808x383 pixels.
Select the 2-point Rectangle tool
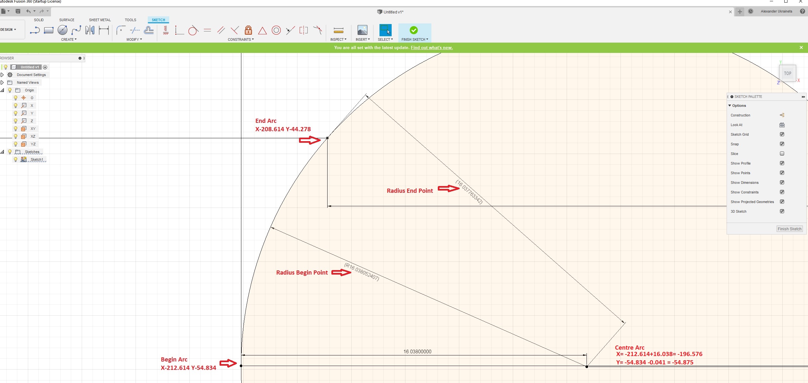pyautogui.click(x=49, y=30)
